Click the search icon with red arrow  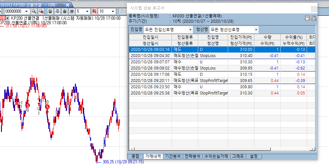[41, 11]
